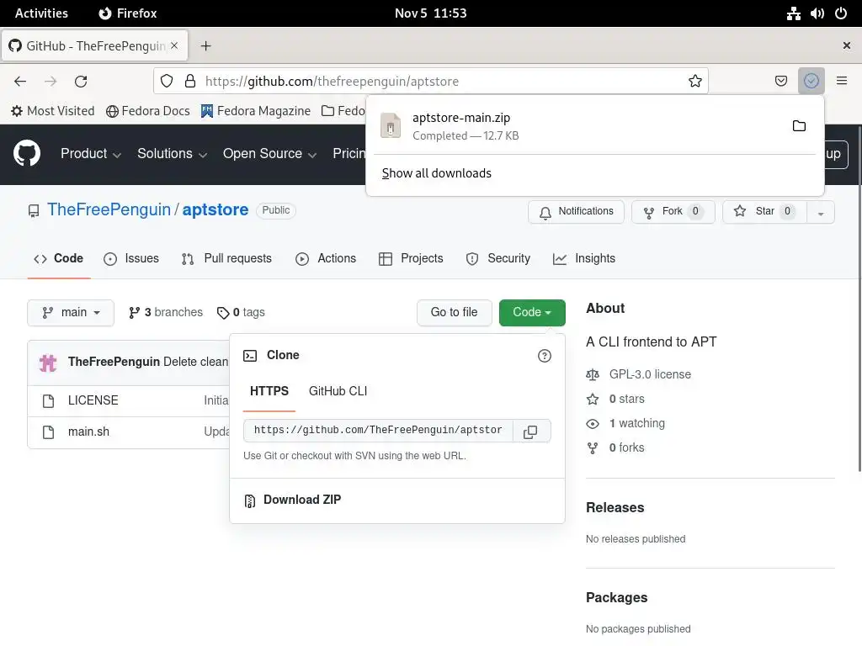Click the tracking protection shield icon
Screen dimensions: 862x646
click(x=167, y=82)
